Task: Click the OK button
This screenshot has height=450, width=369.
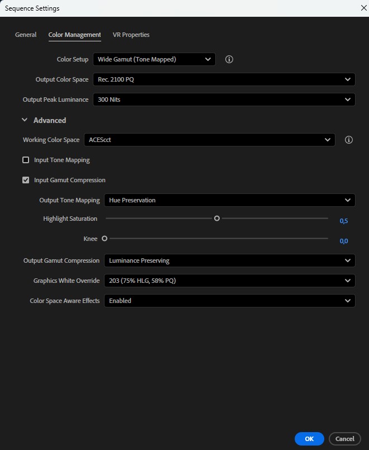Action: click(x=309, y=439)
